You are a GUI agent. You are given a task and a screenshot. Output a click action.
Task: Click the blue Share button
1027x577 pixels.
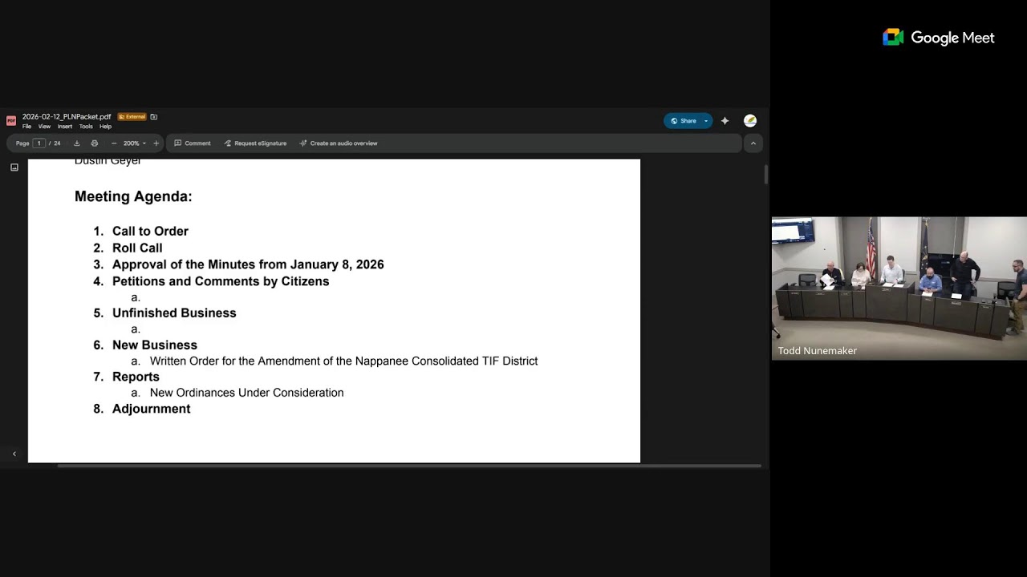tap(683, 121)
